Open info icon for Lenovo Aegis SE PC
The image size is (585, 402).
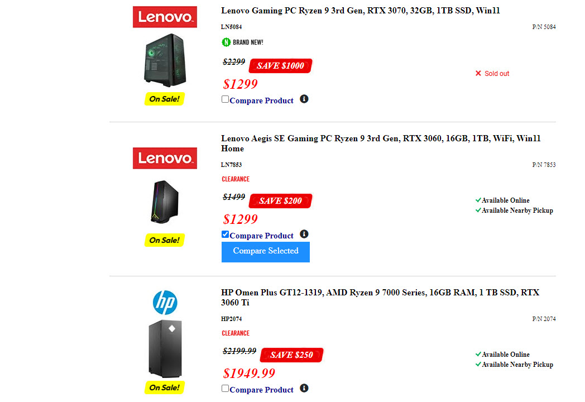(x=304, y=234)
